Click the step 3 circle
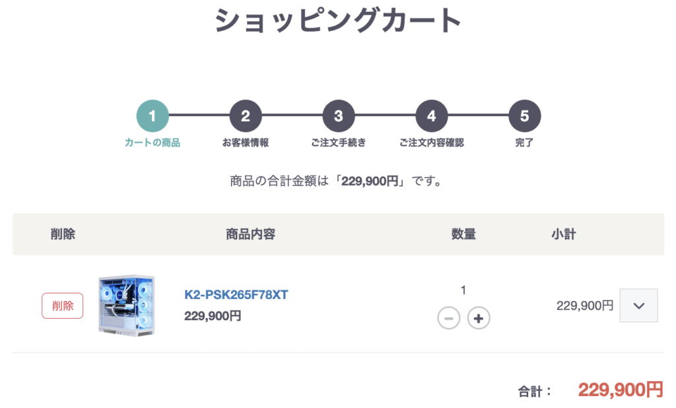Image resolution: width=676 pixels, height=408 pixels. pos(339,116)
